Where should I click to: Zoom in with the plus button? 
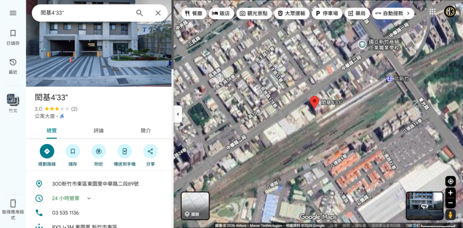pos(451,193)
